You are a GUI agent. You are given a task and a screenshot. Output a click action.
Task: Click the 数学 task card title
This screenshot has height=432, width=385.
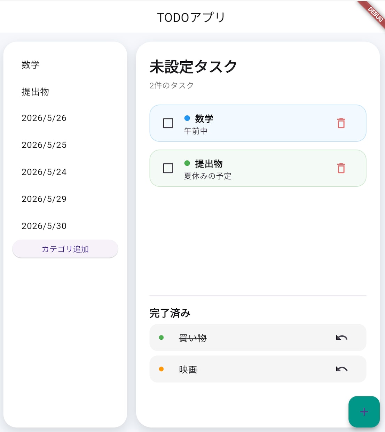pyautogui.click(x=204, y=119)
